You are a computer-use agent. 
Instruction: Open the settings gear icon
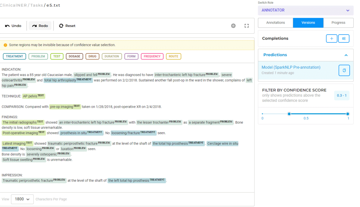pos(233,26)
